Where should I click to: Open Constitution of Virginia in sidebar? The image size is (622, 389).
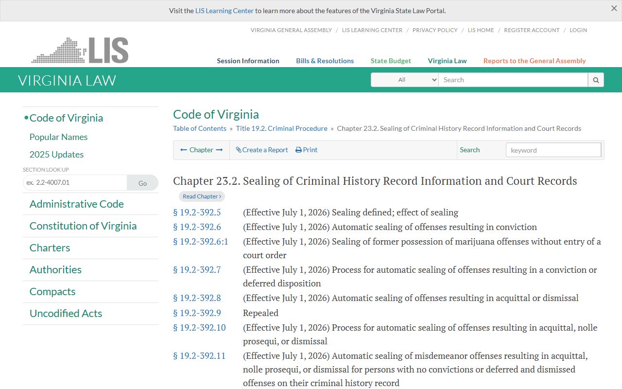tap(83, 226)
